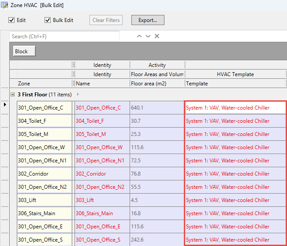The width and height of the screenshot is (287, 246).
Task: Click the current-row indicator arrow for 301_Open_Office_C
Action: 5,105
